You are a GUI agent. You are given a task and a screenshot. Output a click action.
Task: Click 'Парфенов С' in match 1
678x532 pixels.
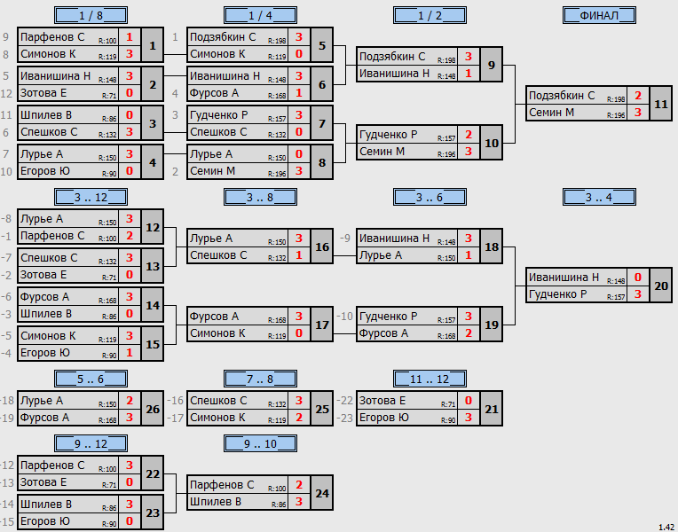click(52, 37)
